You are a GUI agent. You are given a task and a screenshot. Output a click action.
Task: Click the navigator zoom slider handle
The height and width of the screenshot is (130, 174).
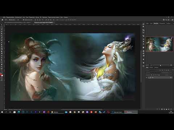point(161,65)
